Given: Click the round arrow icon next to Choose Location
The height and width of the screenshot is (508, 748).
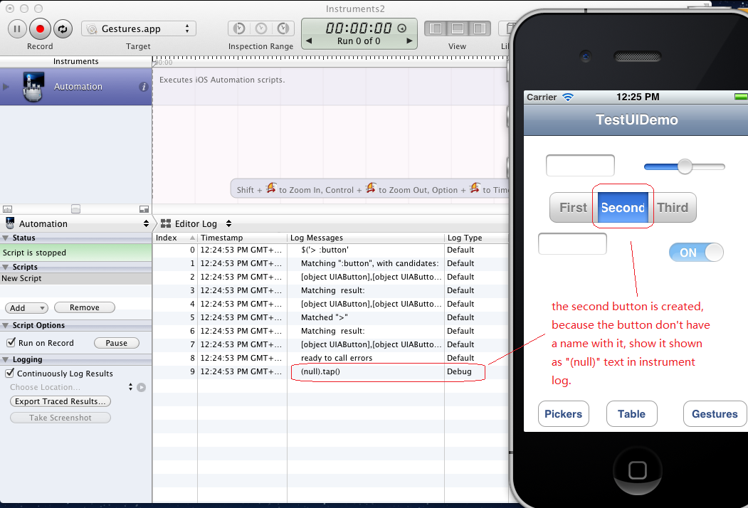Looking at the screenshot, I should (x=141, y=387).
